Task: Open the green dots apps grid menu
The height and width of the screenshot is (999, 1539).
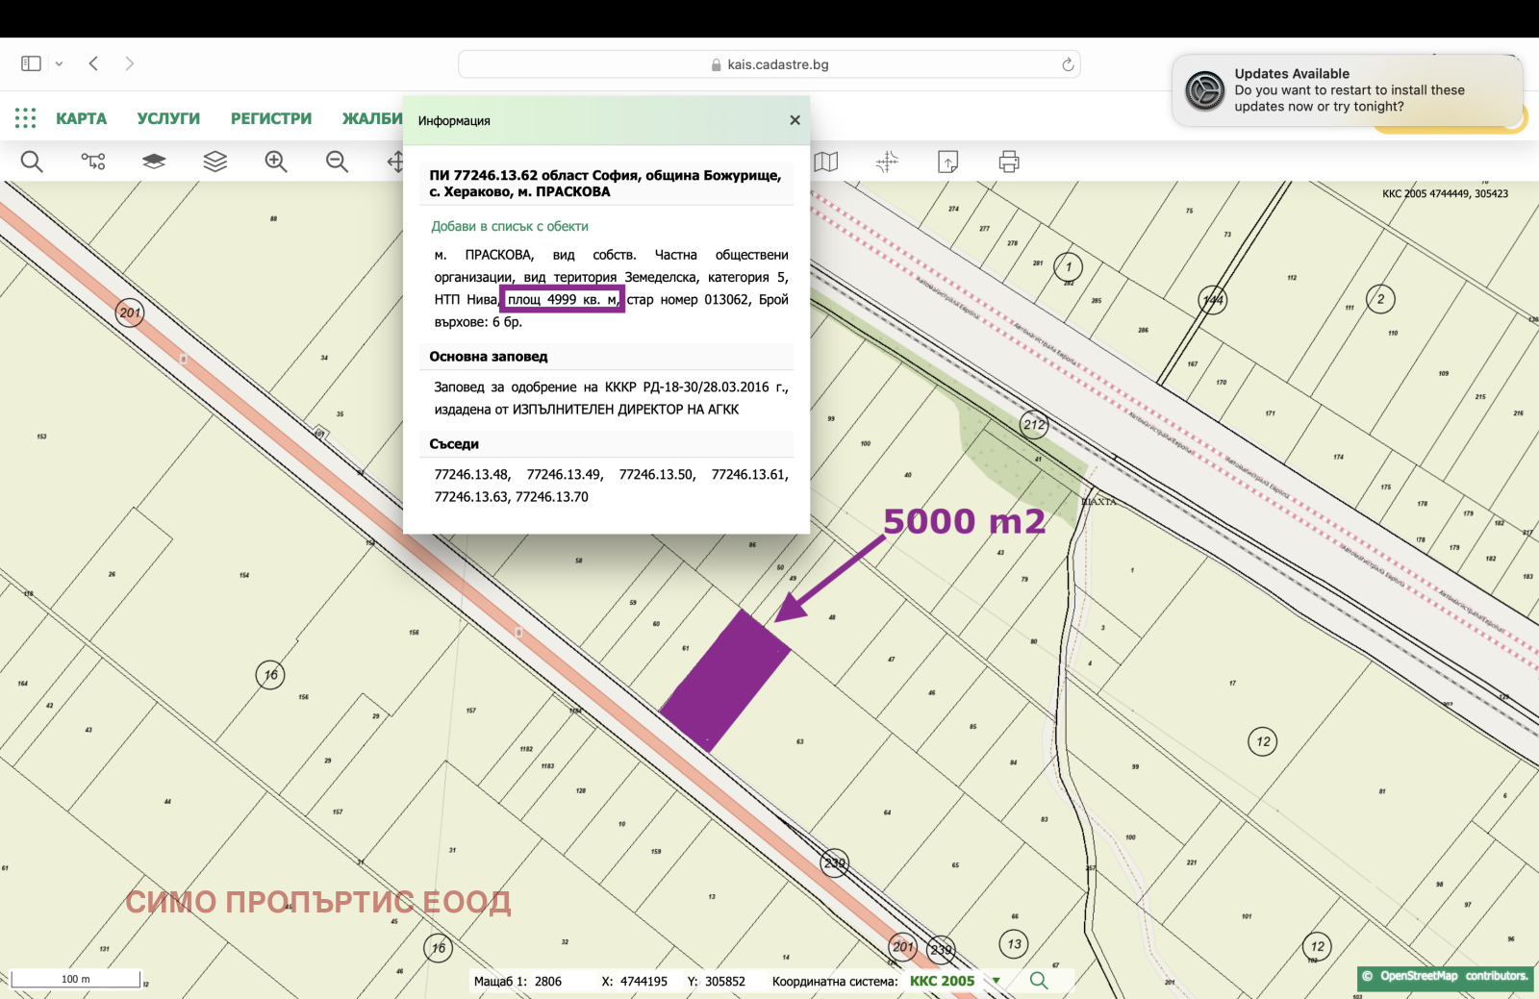Action: (26, 118)
